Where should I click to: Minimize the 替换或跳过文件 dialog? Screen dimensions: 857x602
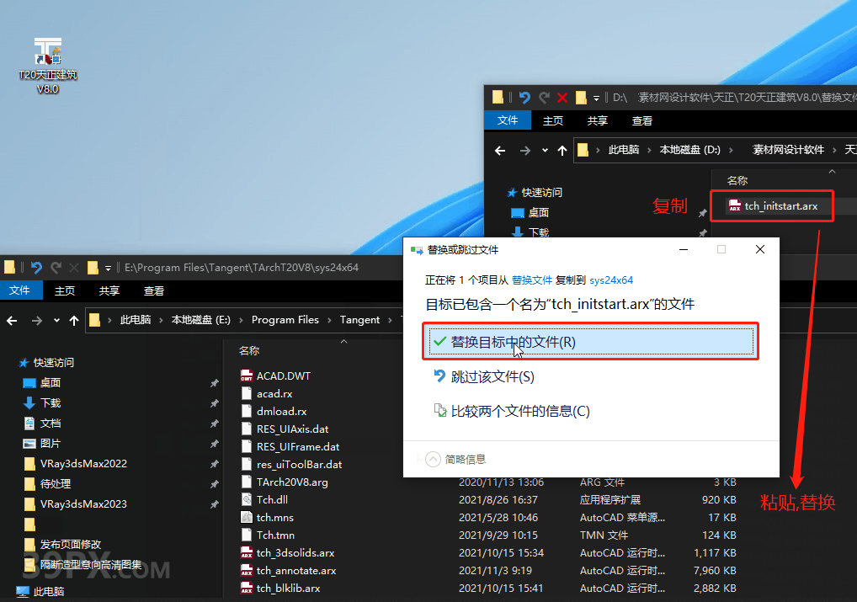(x=684, y=249)
